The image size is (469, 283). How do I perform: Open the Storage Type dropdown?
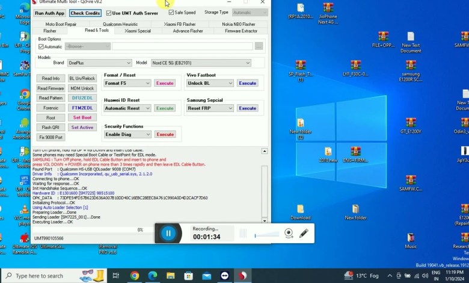(250, 13)
